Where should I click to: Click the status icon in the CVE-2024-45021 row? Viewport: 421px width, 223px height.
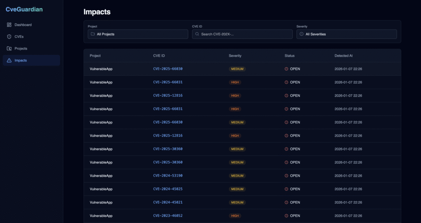tap(286, 203)
